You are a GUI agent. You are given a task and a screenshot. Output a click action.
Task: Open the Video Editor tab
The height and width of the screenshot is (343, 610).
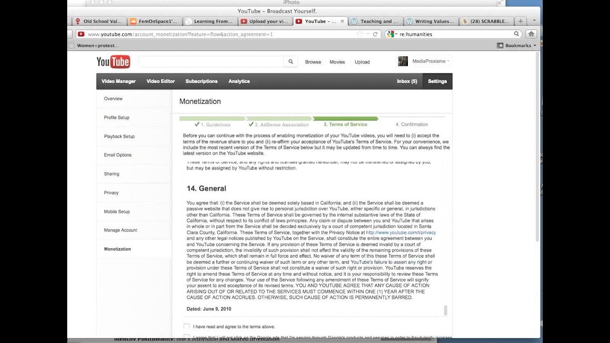[x=161, y=81]
